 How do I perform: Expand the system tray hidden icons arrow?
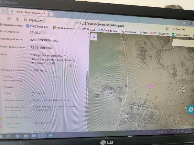(x=171, y=132)
